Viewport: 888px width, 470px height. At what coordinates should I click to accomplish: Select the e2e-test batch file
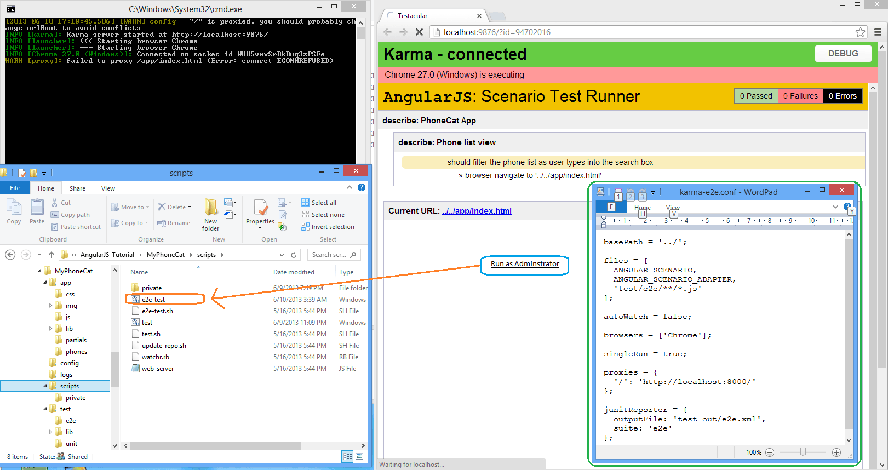[153, 300]
